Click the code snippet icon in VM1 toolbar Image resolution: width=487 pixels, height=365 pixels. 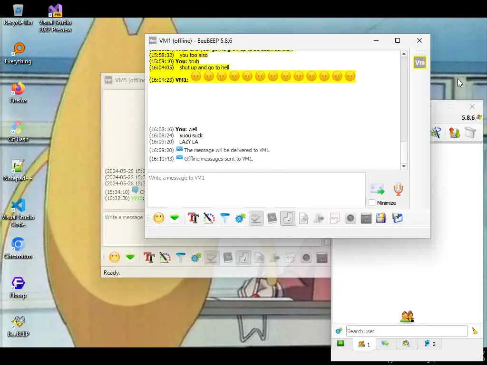point(335,218)
